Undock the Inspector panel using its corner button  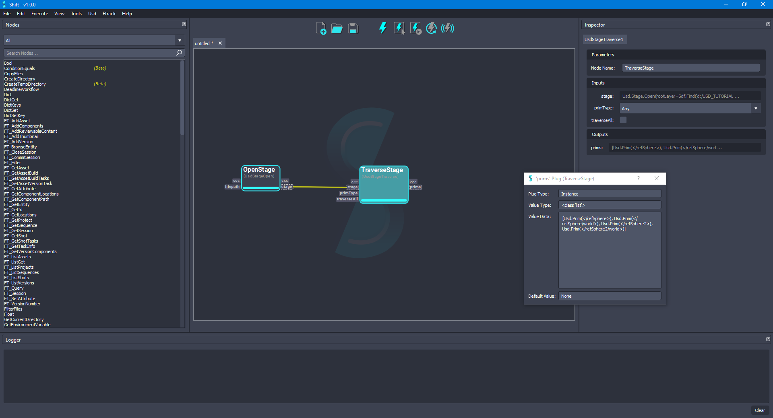[768, 25]
